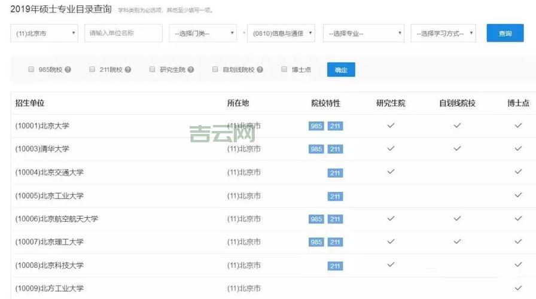The width and height of the screenshot is (536, 299).
Task: Click the 招生单位 column header
Action: (30, 103)
